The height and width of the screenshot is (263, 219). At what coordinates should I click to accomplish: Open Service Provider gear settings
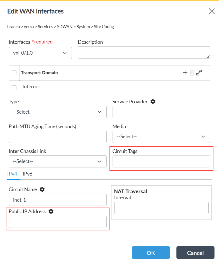pos(153,101)
